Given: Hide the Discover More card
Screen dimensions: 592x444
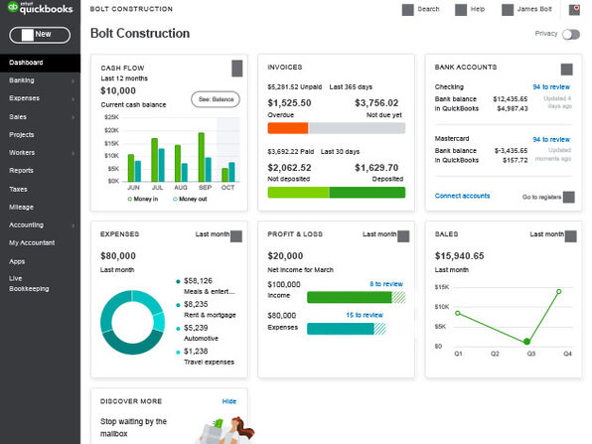Looking at the screenshot, I should (x=229, y=401).
